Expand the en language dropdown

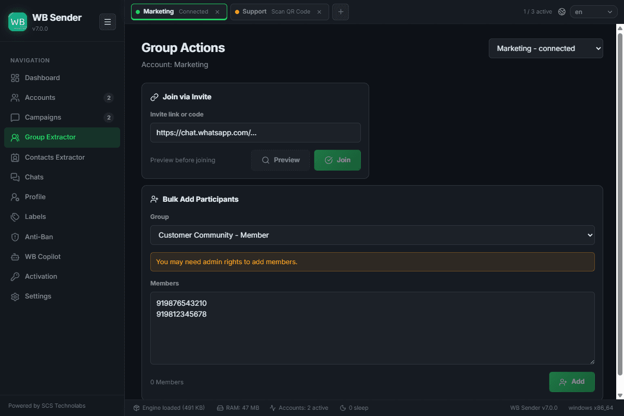[594, 12]
